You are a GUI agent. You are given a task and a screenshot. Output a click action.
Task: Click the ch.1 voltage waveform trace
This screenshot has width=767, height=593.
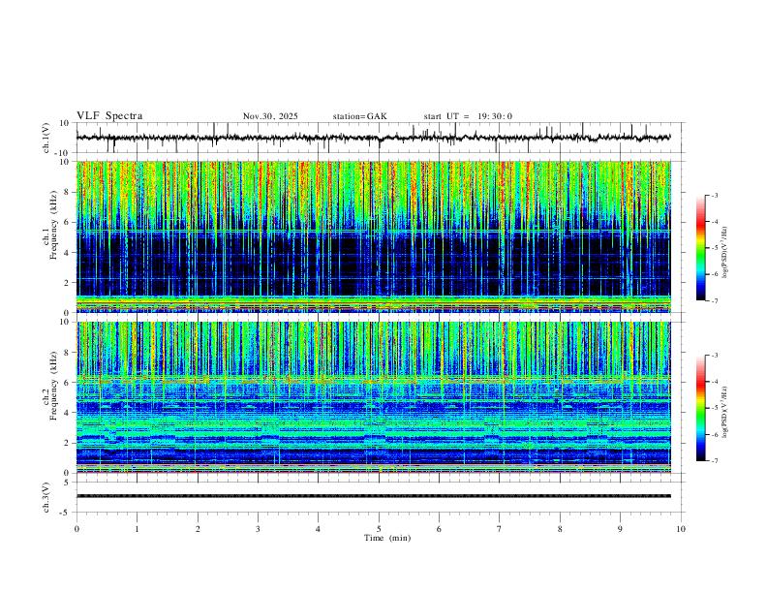(x=373, y=138)
